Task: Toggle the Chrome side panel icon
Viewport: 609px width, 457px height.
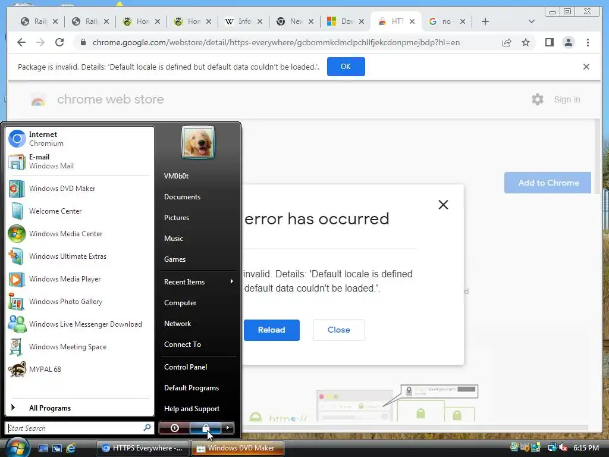Action: pyautogui.click(x=549, y=42)
